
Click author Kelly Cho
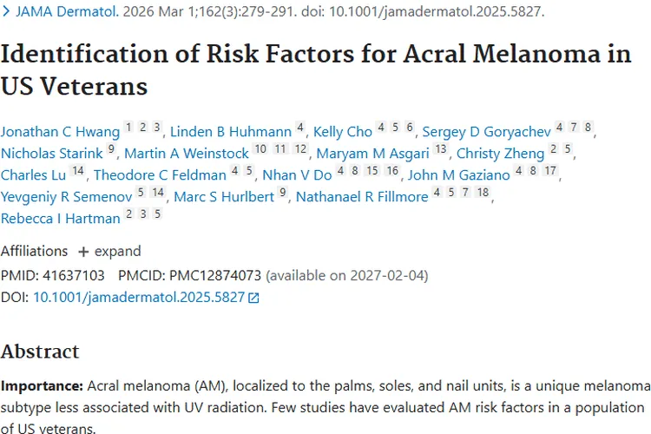[x=342, y=132]
